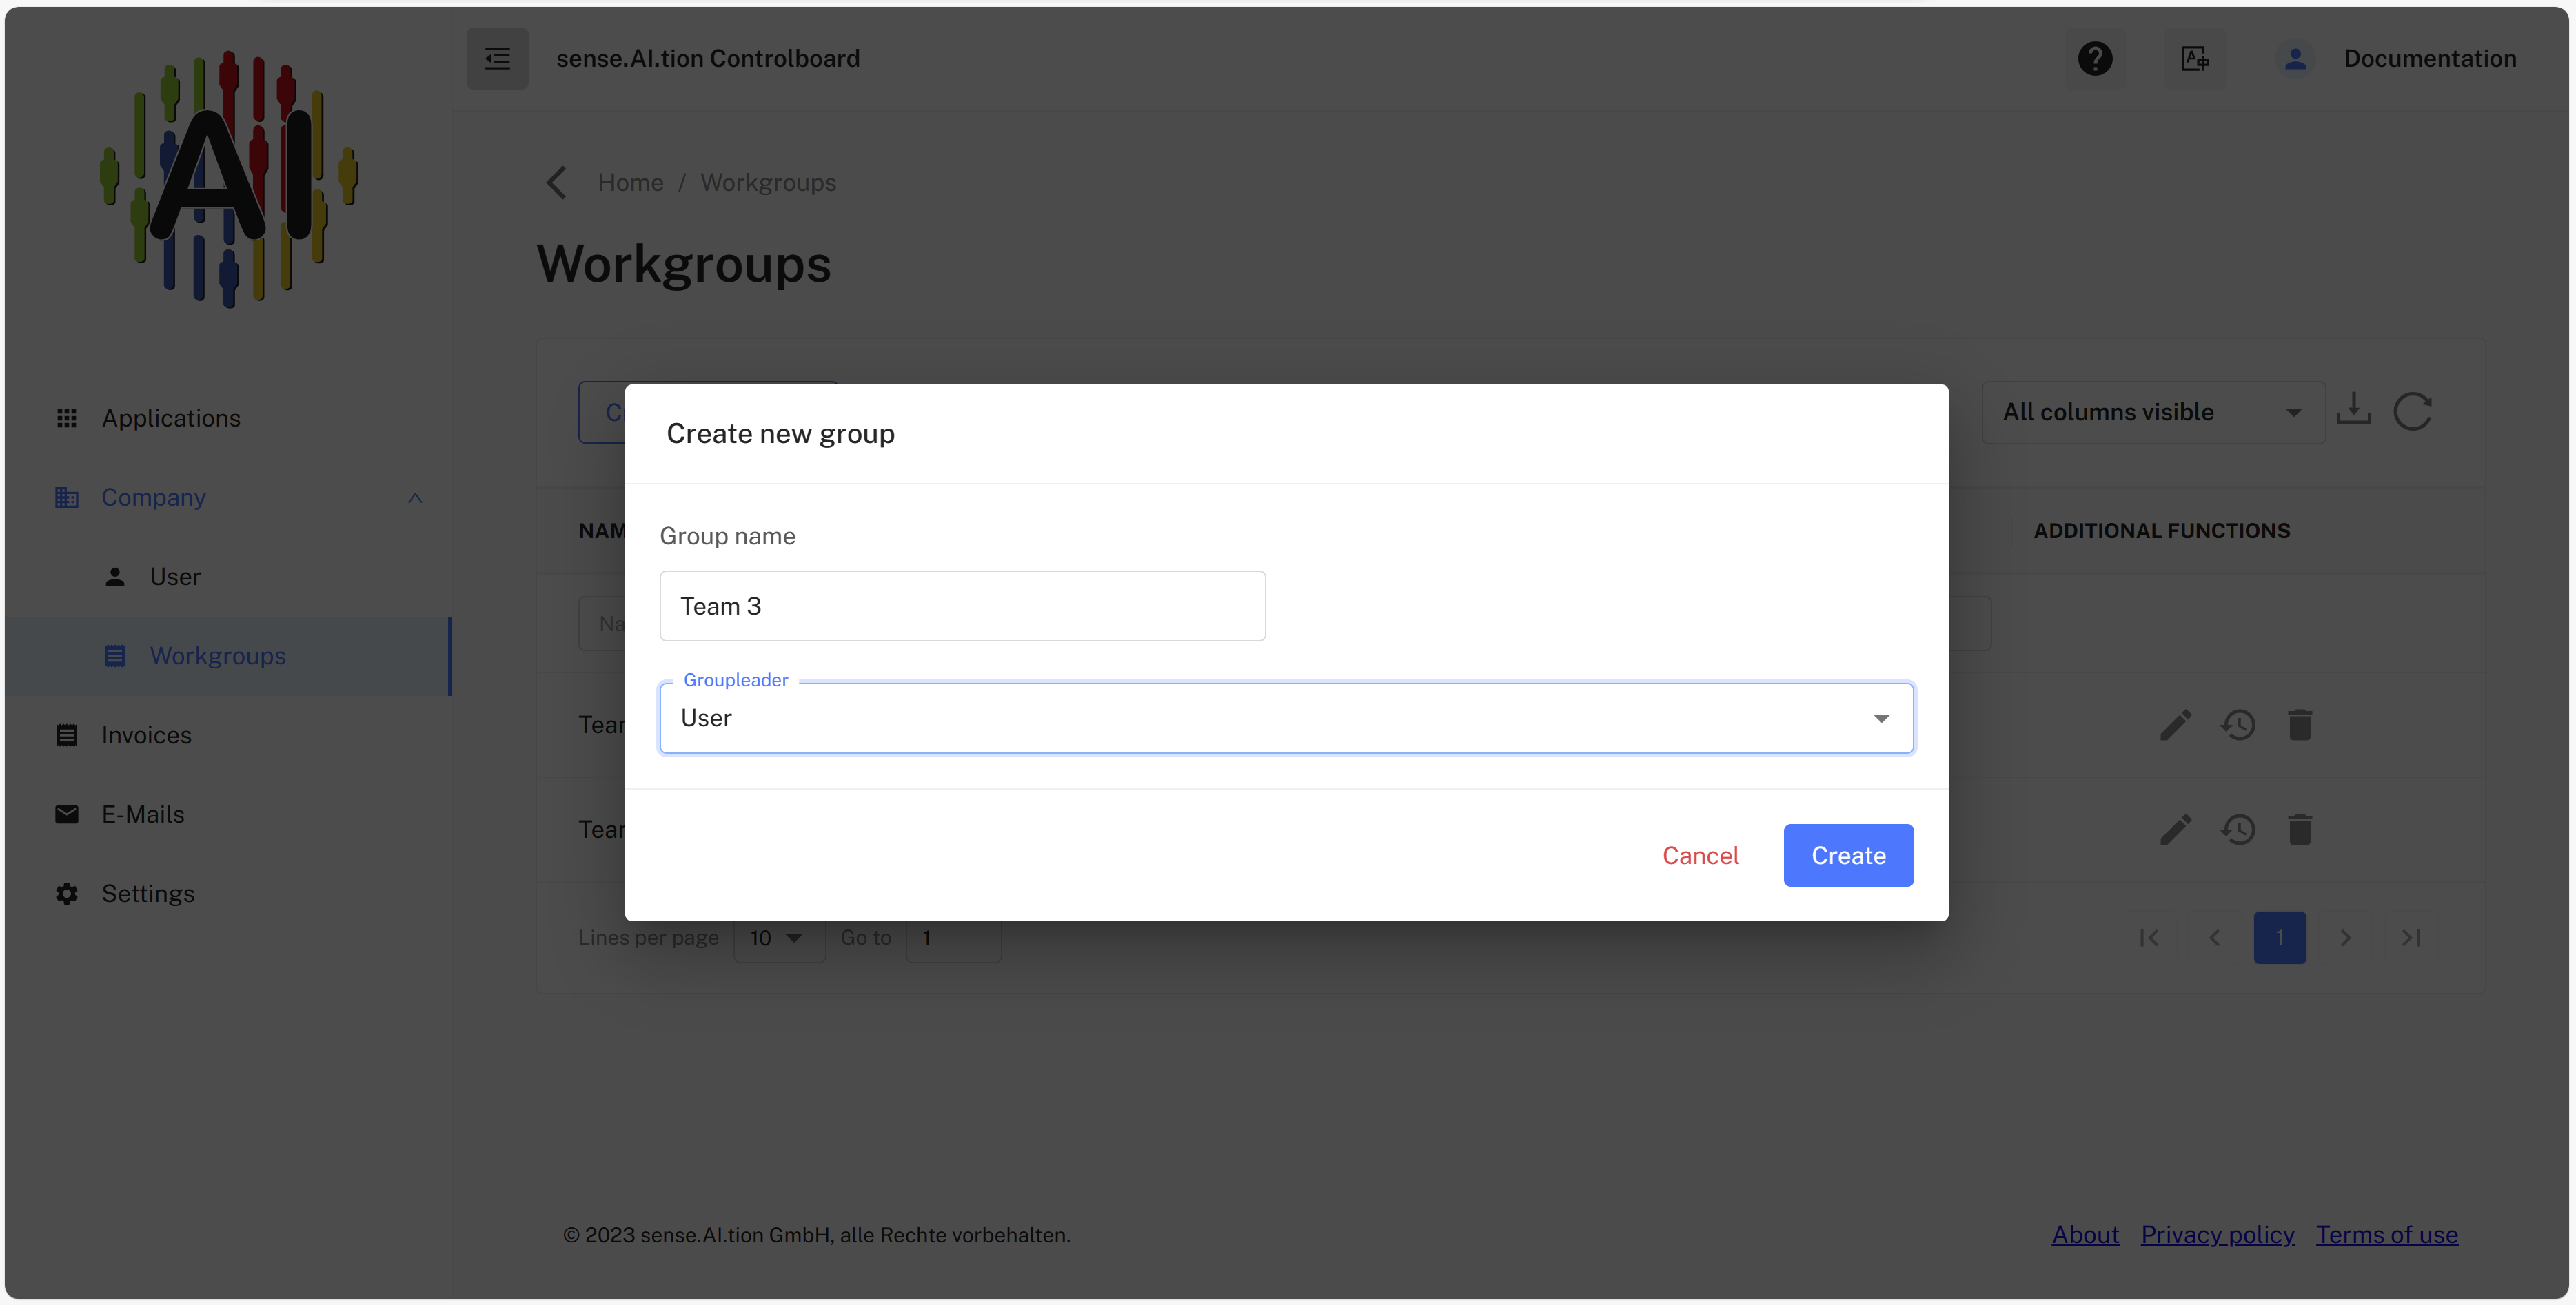Cancel the Create new group dialog
The image size is (2576, 1305).
[1700, 855]
